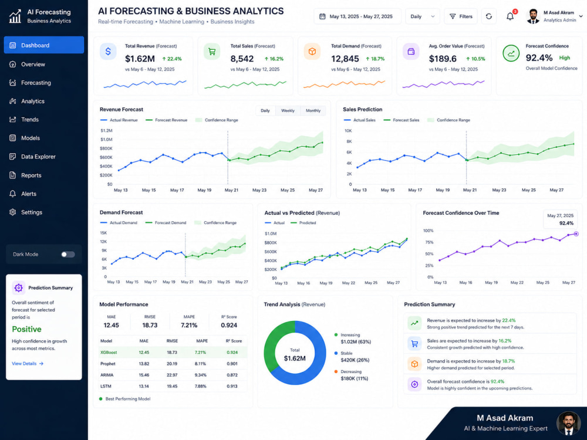
Task: Select the LSTM model row
Action: tap(173, 386)
